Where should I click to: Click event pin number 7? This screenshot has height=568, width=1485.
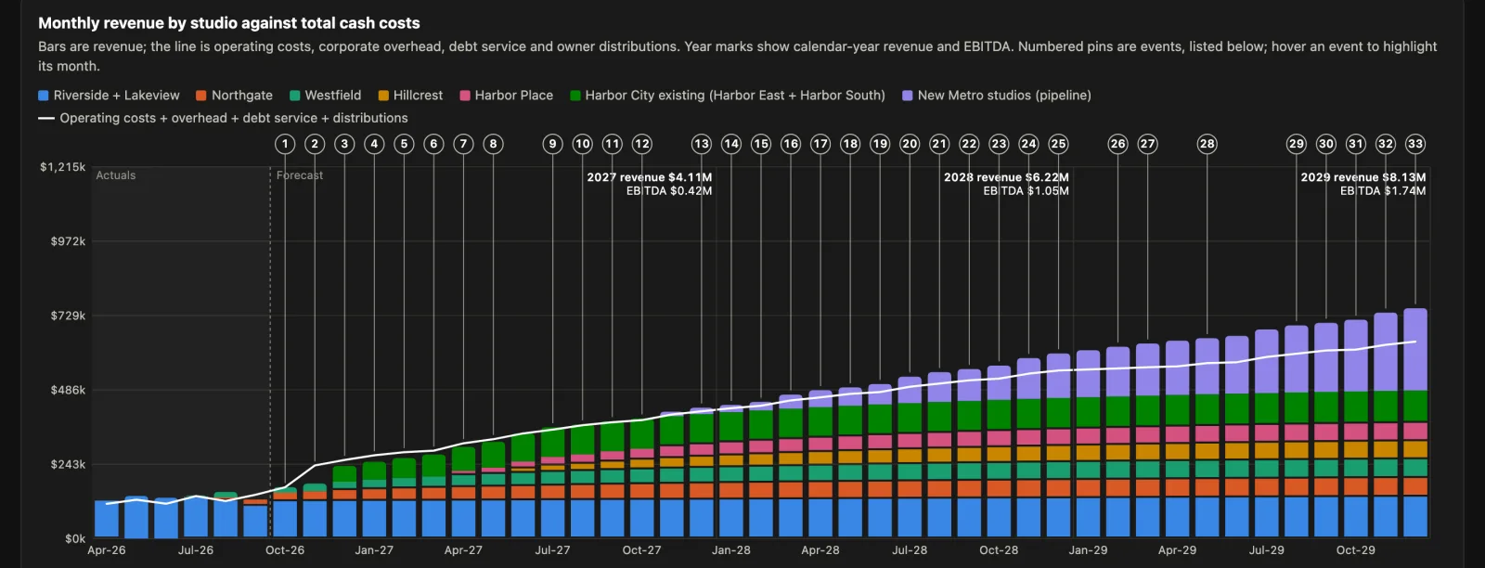point(463,144)
